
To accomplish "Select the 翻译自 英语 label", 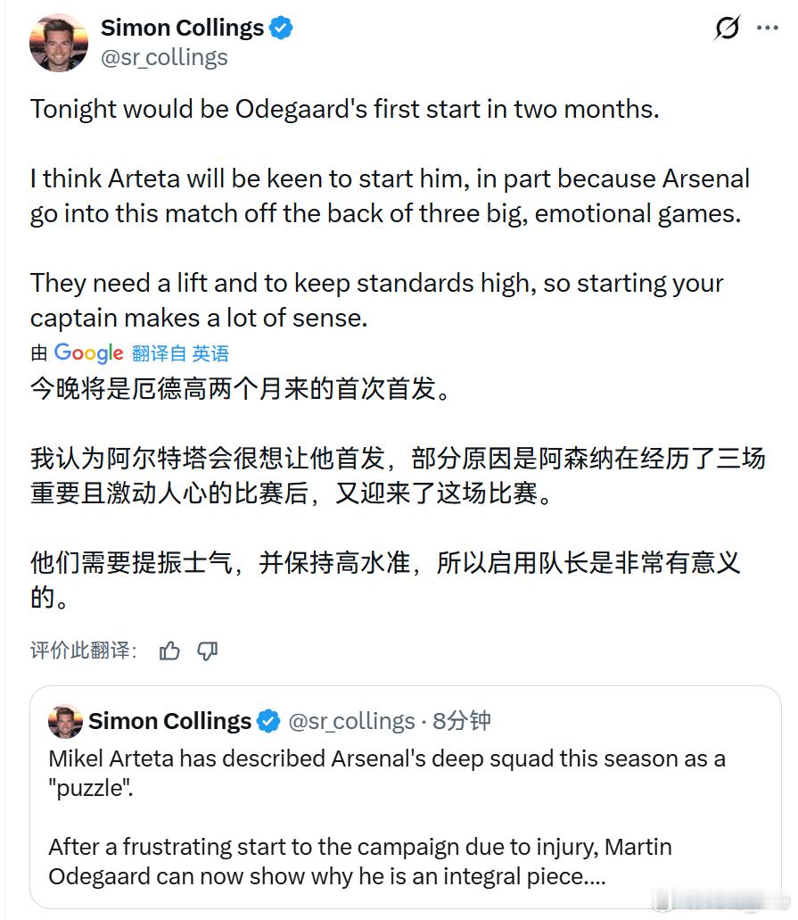I will (178, 353).
